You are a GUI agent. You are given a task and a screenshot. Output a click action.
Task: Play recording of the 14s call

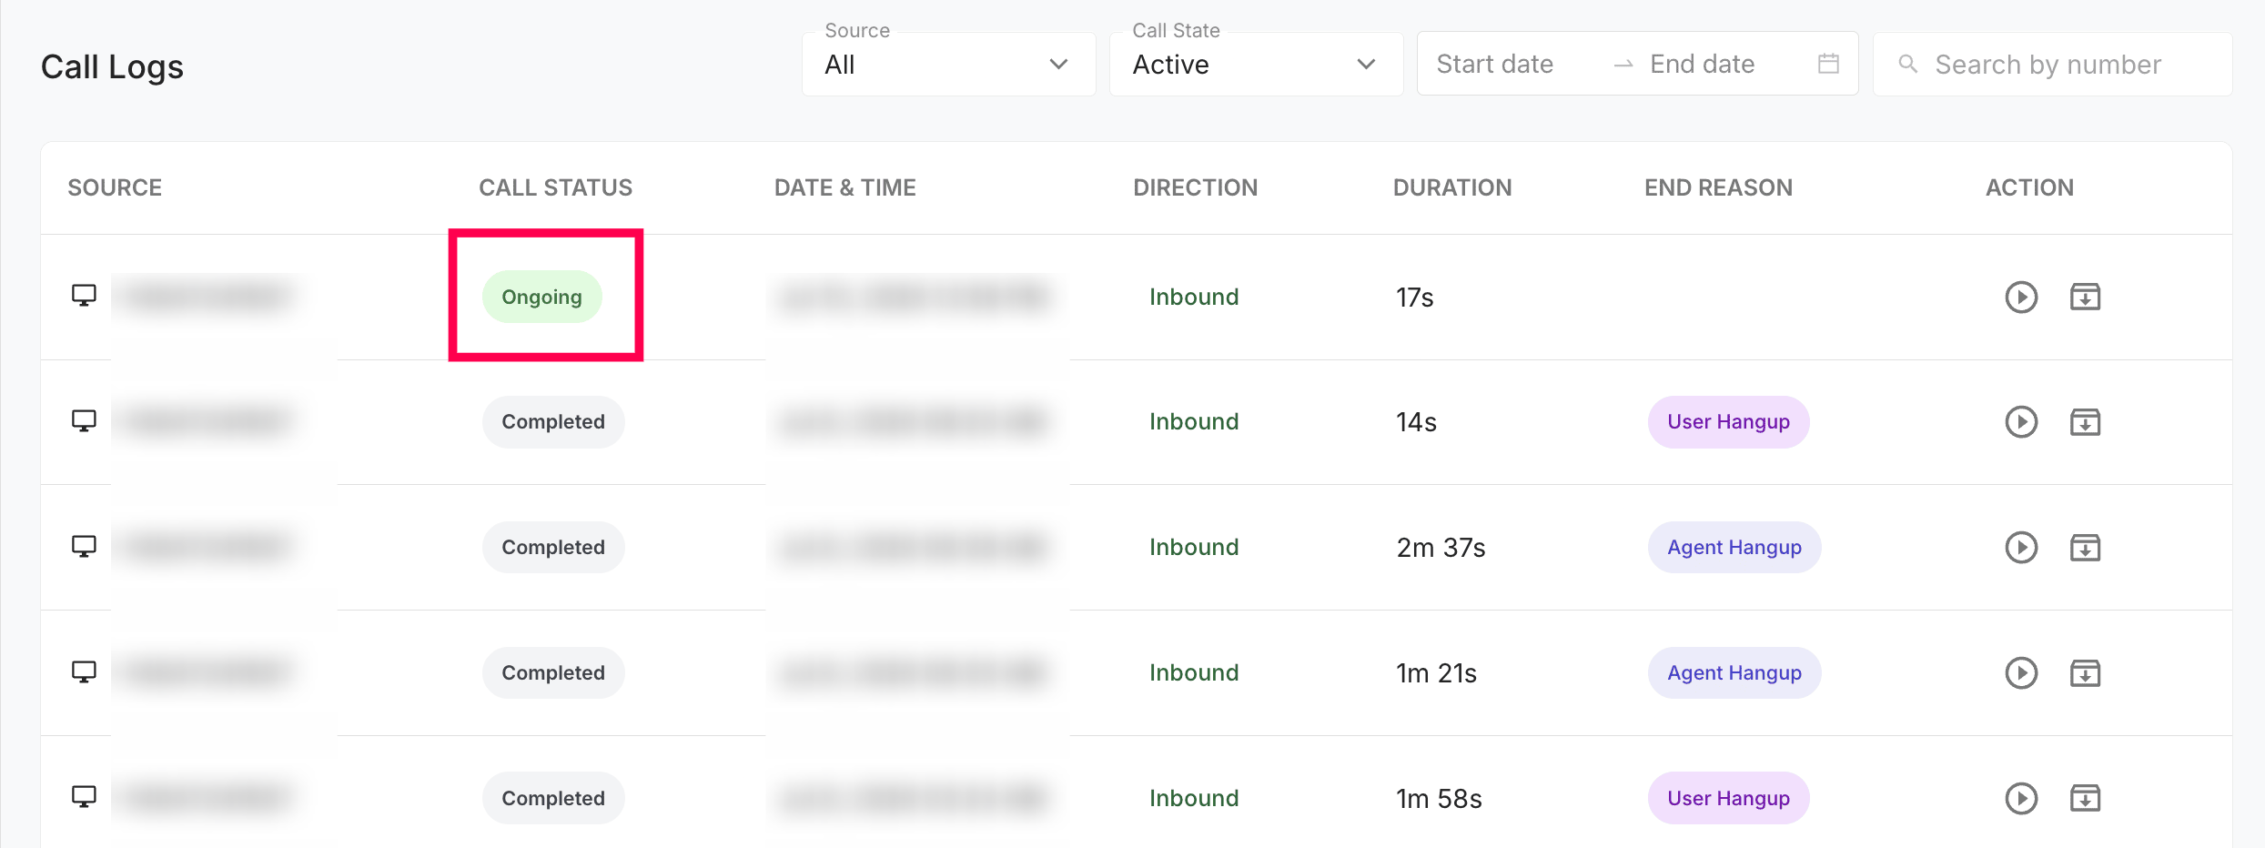[2021, 422]
